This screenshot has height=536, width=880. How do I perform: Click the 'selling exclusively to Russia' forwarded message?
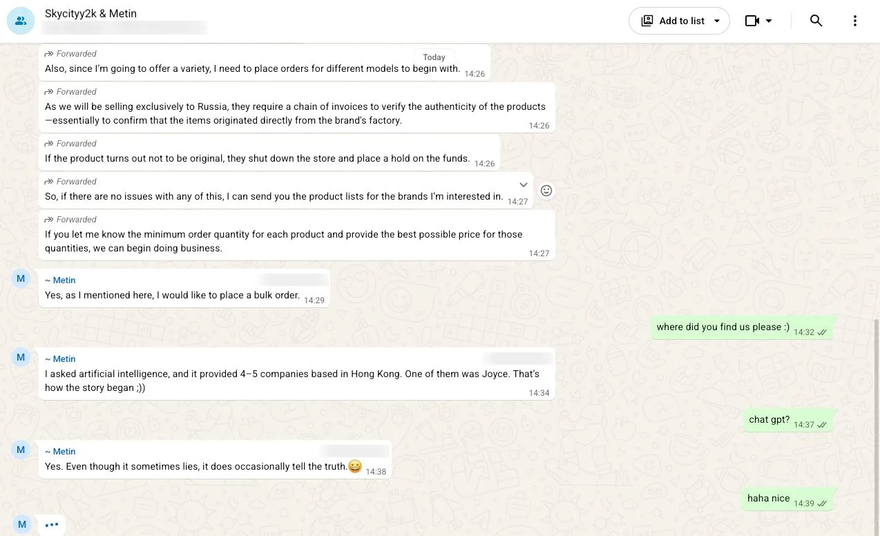[x=297, y=107]
